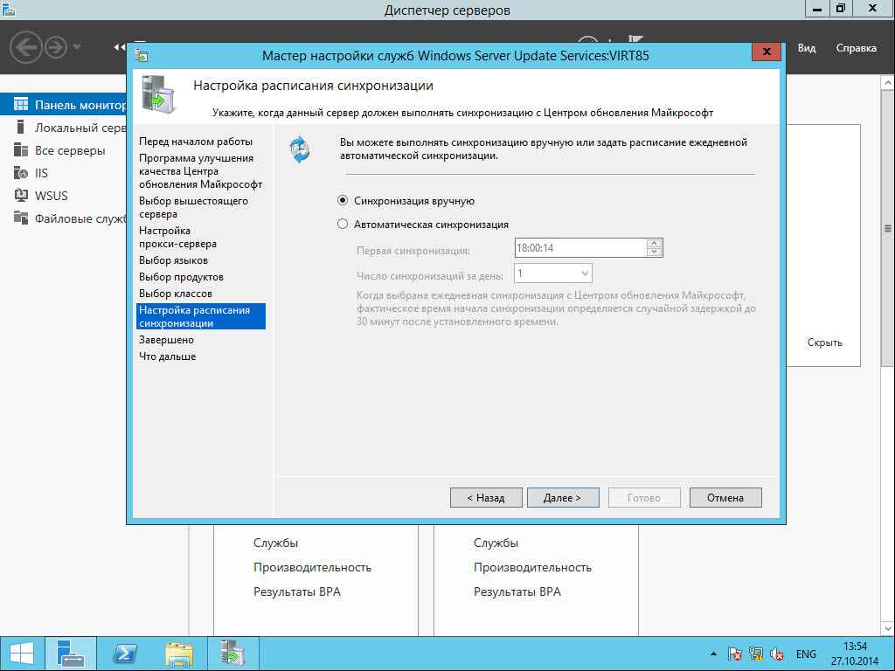Image resolution: width=895 pixels, height=671 pixels.
Task: Click the volume tray icon
Action: (777, 654)
